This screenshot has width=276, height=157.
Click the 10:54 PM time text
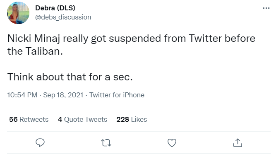coord(22,95)
